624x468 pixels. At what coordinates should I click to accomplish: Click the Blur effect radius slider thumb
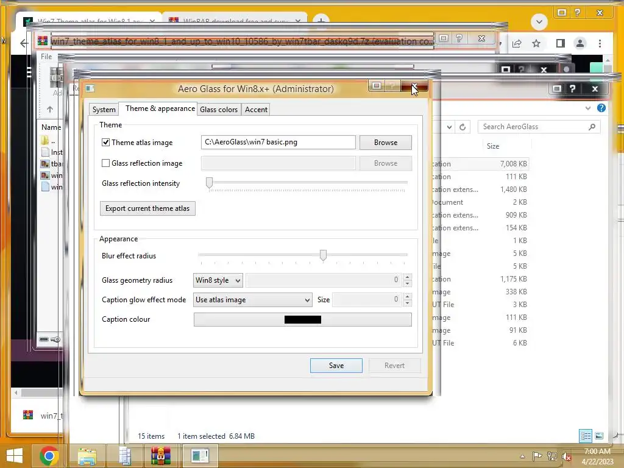point(323,255)
